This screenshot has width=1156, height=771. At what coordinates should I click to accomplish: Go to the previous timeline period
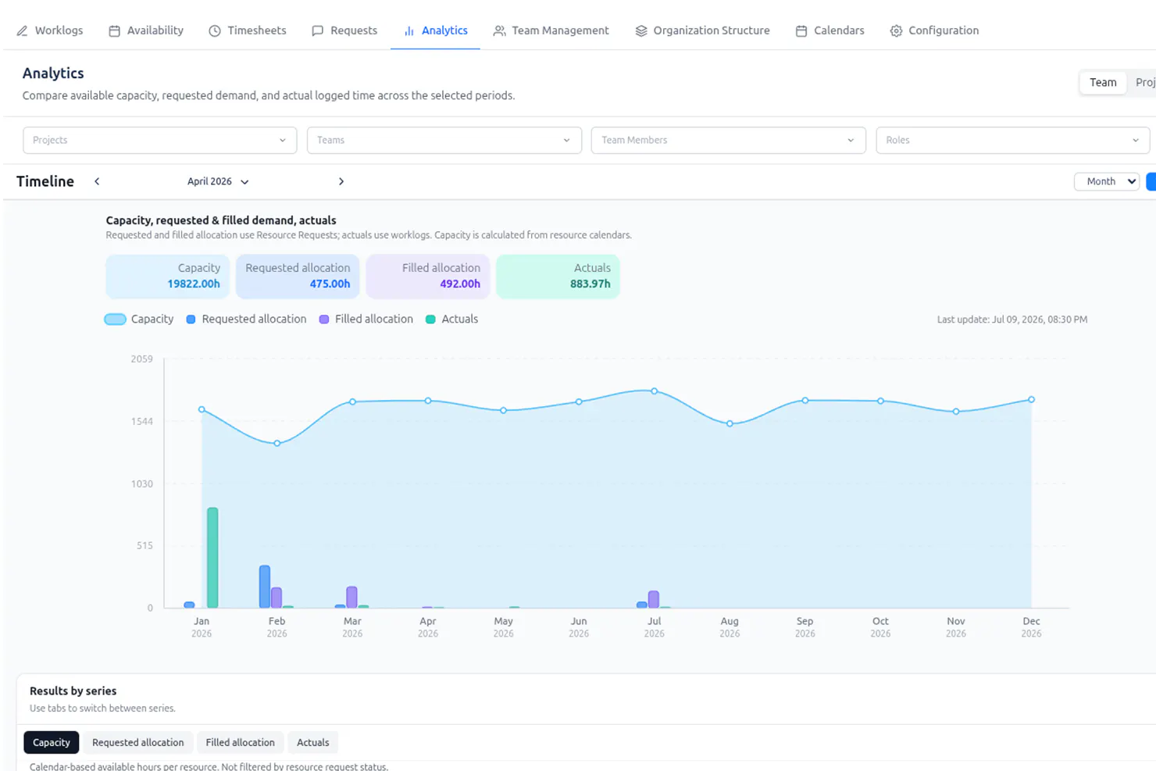[x=97, y=181]
